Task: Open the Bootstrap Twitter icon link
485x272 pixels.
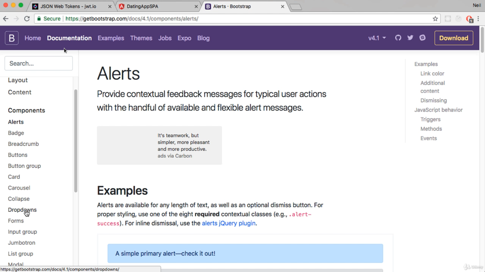Action: 410,38
